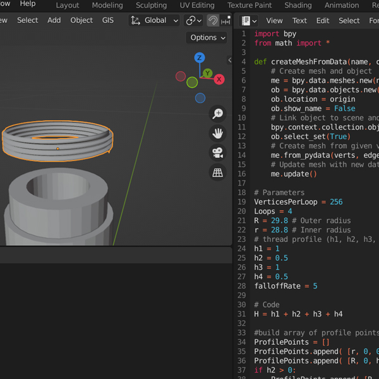The image size is (379, 379).
Task: Expand the Options dropdown in viewport
Action: tap(208, 37)
